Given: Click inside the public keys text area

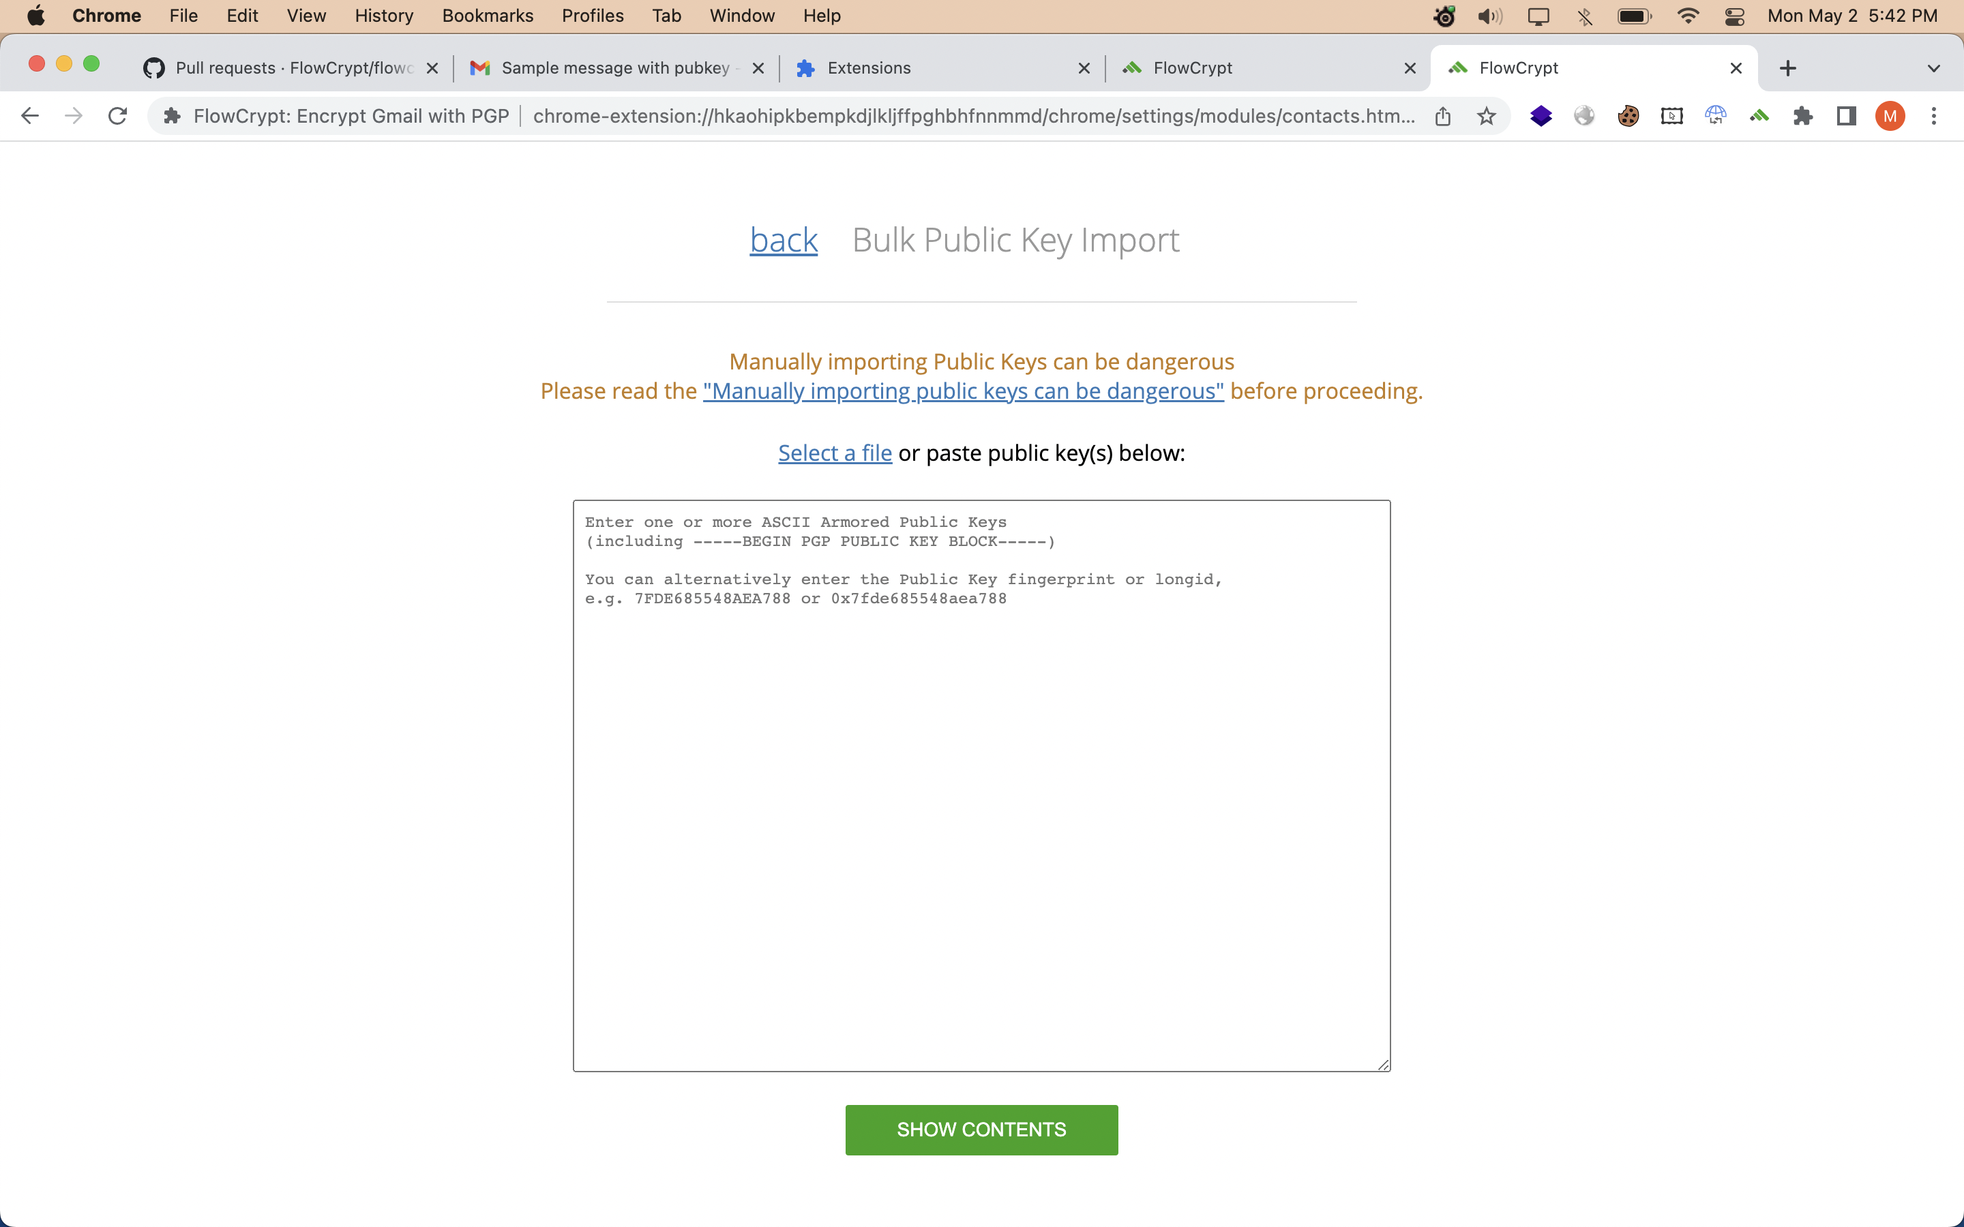Looking at the screenshot, I should pos(981,811).
